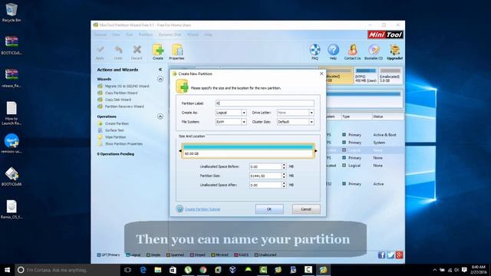Open Chrome from the taskbar
This screenshot has height=276, width=491.
(203, 270)
